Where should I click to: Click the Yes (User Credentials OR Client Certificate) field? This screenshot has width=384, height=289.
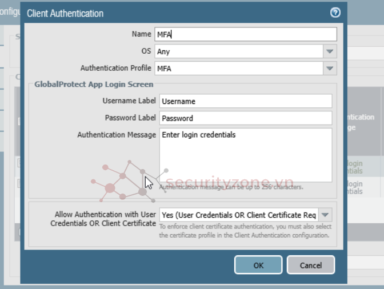pyautogui.click(x=238, y=215)
